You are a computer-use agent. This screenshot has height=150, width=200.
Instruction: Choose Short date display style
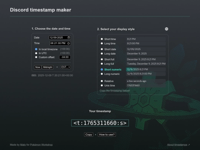pyautogui.click(x=101, y=49)
